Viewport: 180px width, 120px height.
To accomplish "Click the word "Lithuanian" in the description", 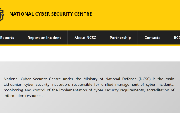I will (13, 85).
